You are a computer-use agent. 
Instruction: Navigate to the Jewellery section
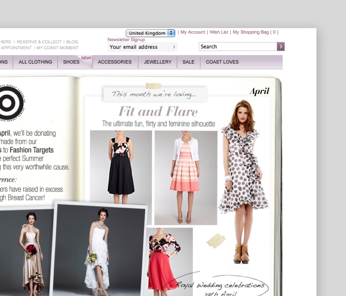pos(158,62)
